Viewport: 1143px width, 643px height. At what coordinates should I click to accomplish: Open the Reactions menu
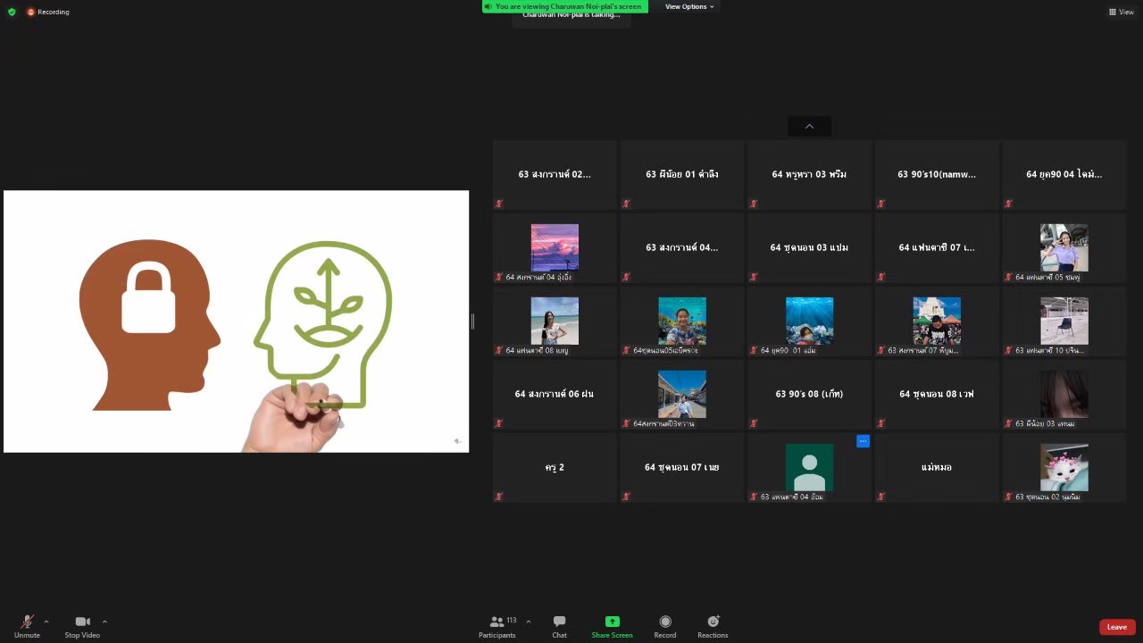click(713, 622)
